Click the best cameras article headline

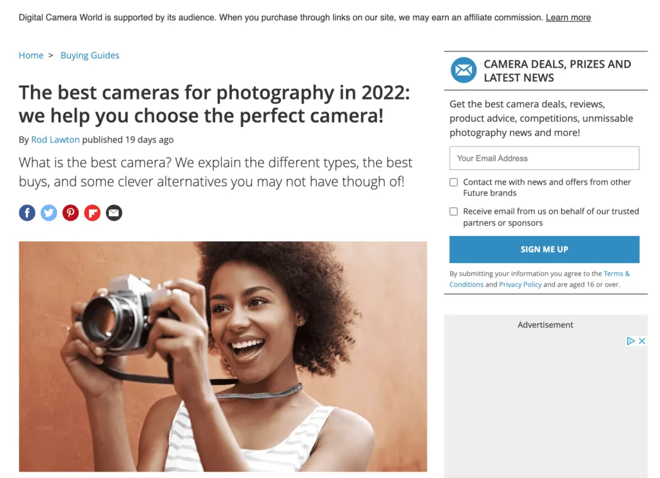tap(214, 105)
